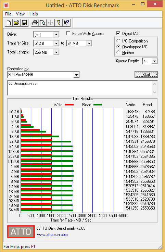The image size is (165, 252).
Task: Open Print Preview toolbar icon
Action: pos(43,23)
